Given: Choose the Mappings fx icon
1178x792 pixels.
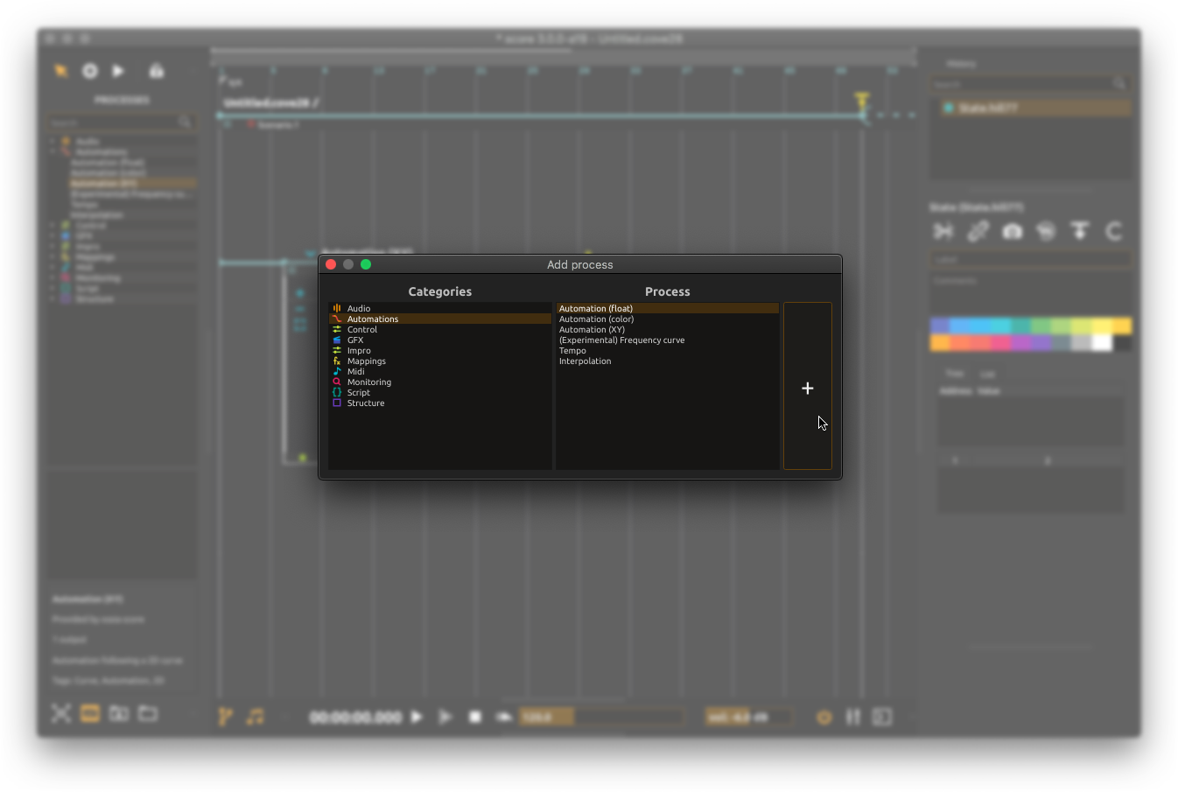Looking at the screenshot, I should click(337, 361).
